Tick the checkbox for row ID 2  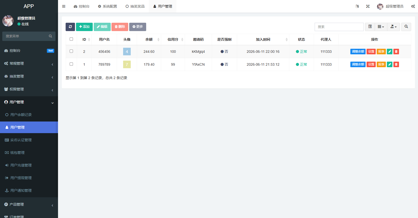[71, 51]
